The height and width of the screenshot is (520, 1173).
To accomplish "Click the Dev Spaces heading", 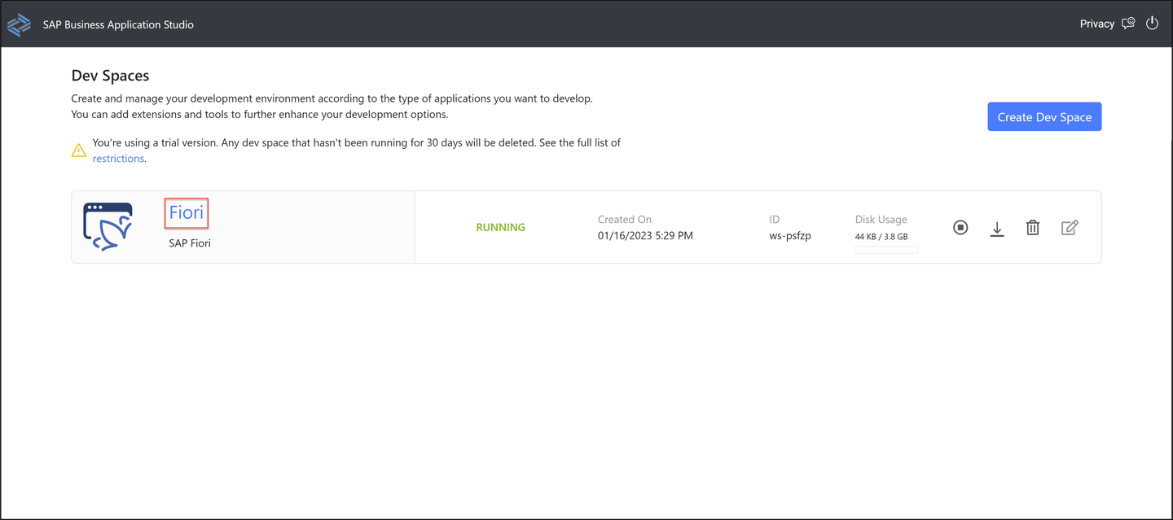I will (x=110, y=76).
